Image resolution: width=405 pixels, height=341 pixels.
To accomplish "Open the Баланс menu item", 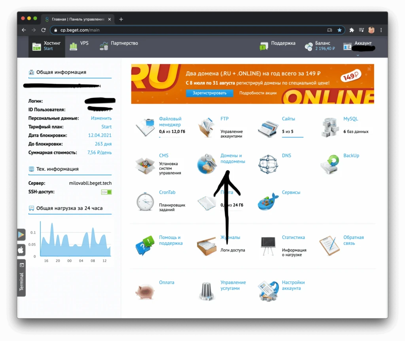I will click(320, 46).
